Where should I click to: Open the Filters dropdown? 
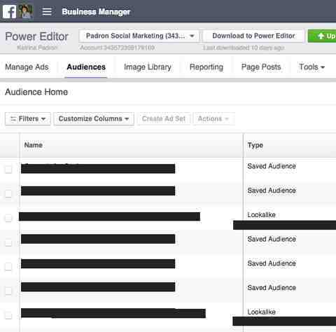point(28,119)
